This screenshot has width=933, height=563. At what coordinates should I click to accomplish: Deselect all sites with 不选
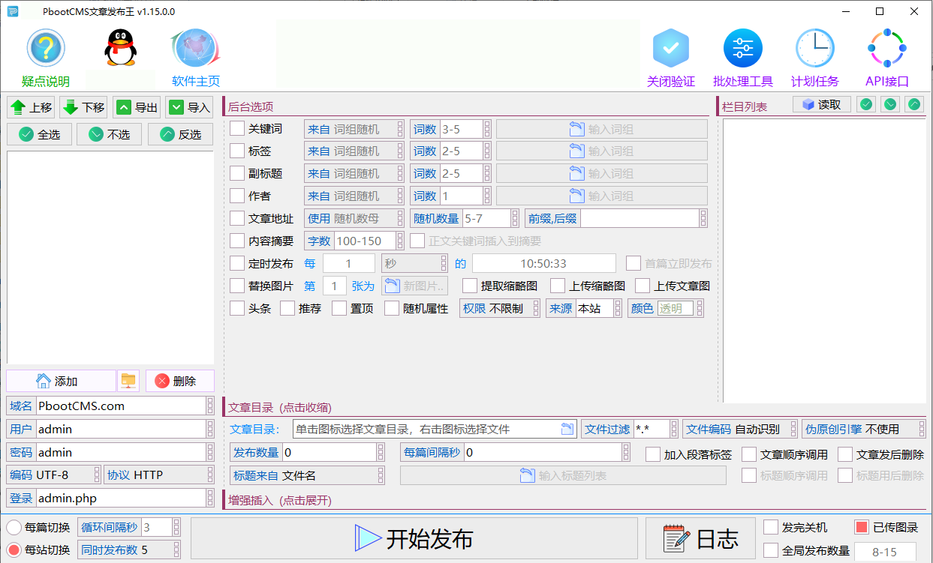[x=110, y=134]
